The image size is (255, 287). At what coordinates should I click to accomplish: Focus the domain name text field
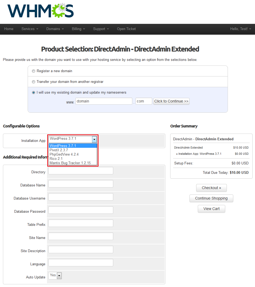[104, 101]
